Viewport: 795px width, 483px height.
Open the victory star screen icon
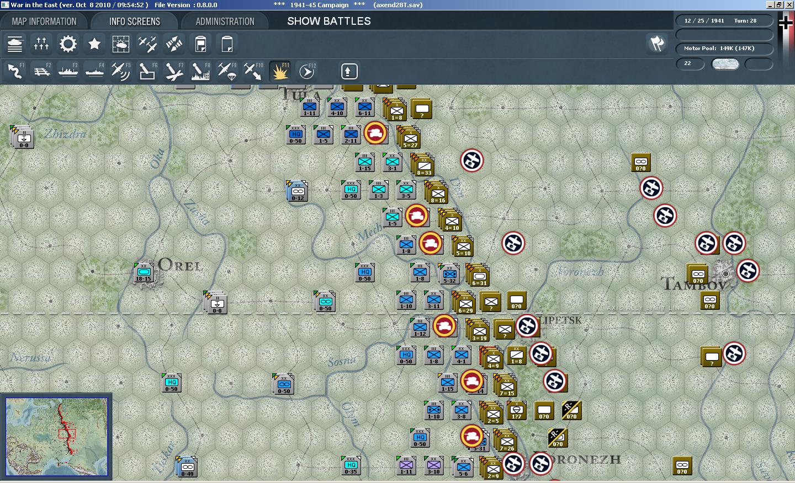[94, 44]
